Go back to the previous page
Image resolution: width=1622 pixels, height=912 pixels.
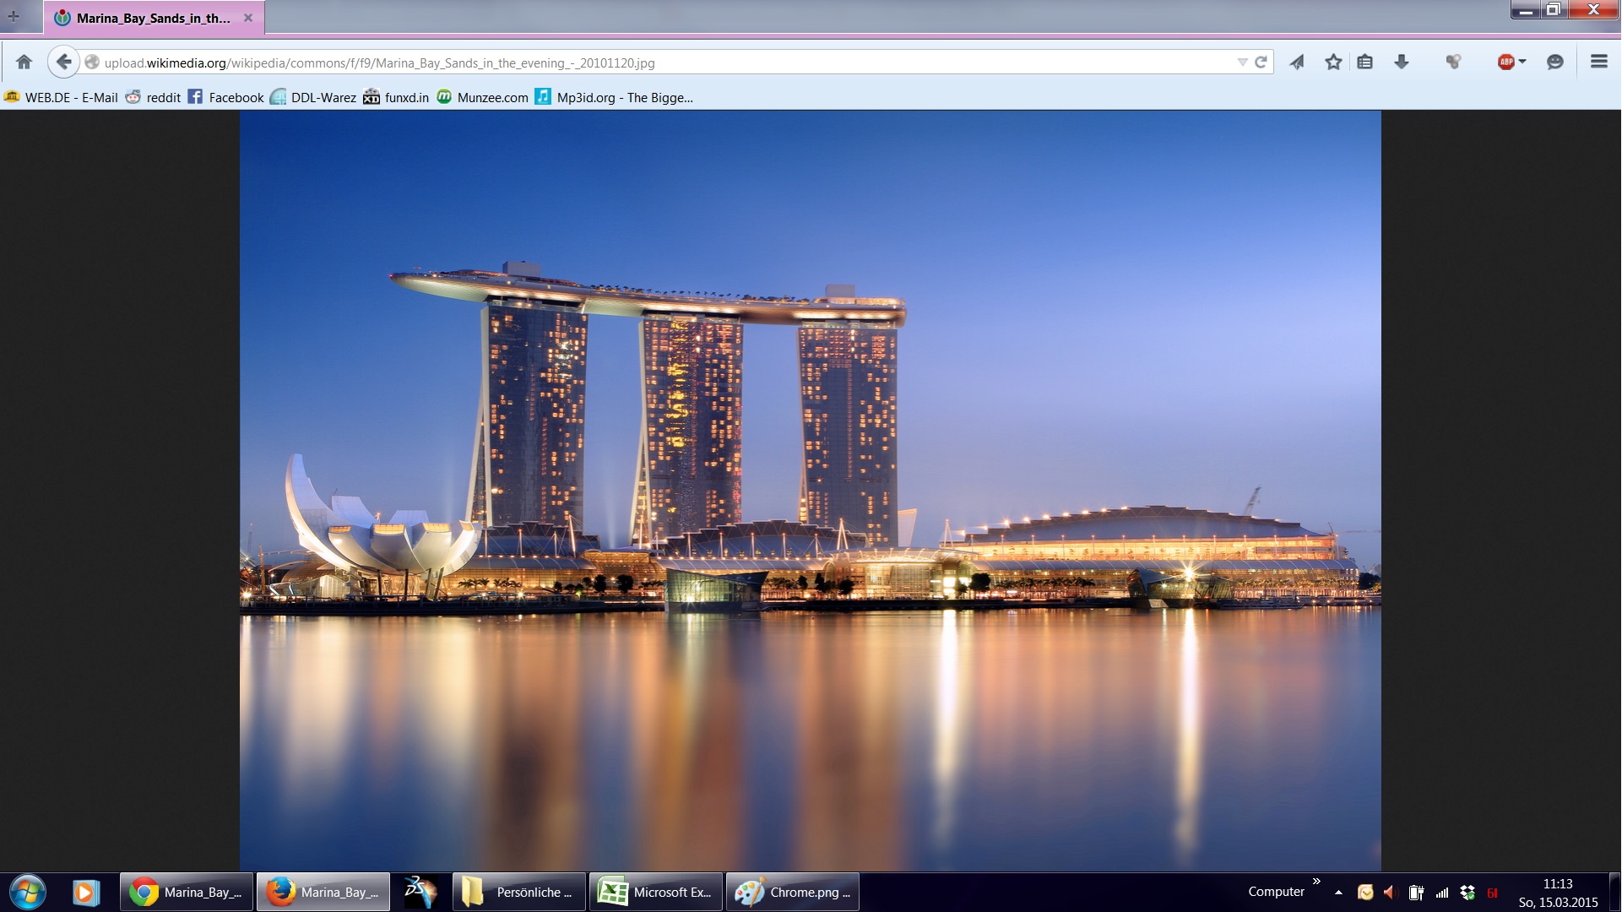(x=63, y=62)
